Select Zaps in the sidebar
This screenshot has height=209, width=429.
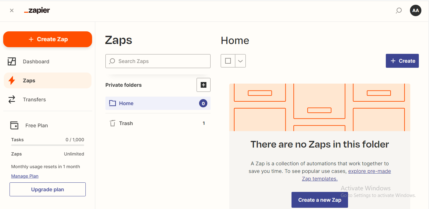point(48,80)
